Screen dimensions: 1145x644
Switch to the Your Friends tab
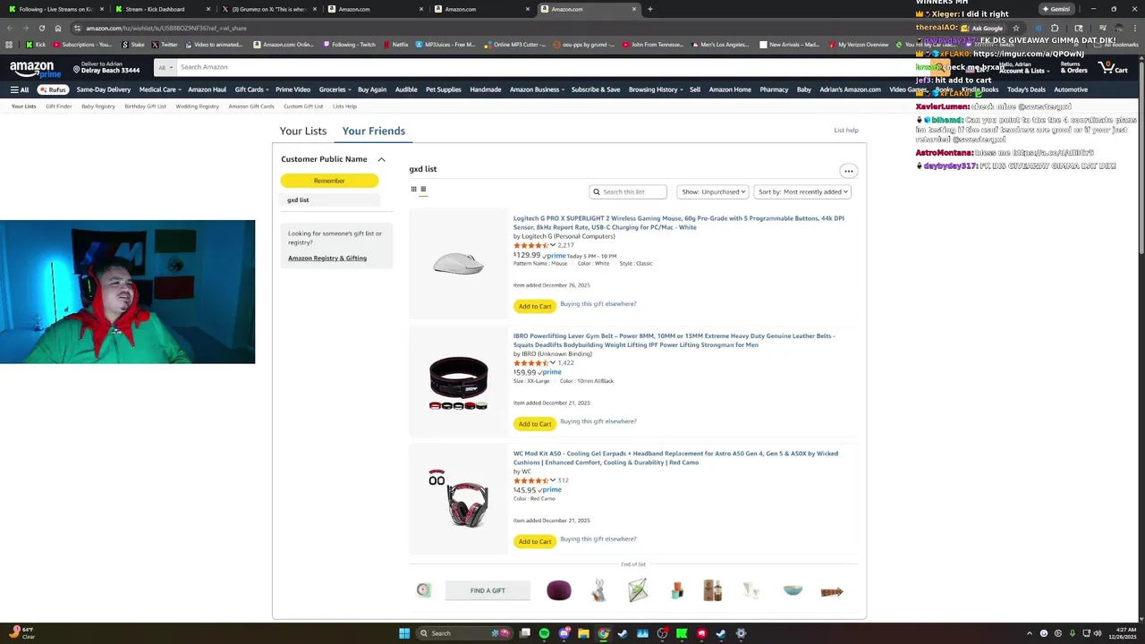coord(374,131)
